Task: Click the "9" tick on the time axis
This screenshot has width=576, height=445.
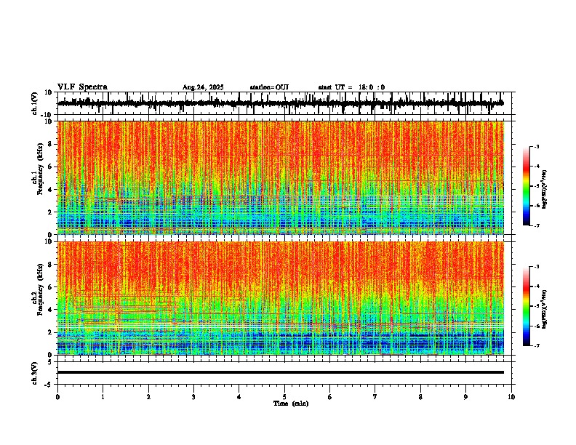Action: click(x=465, y=397)
